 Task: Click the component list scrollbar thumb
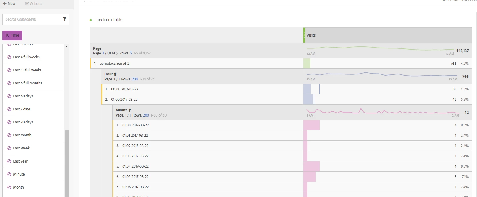[x=66, y=163]
